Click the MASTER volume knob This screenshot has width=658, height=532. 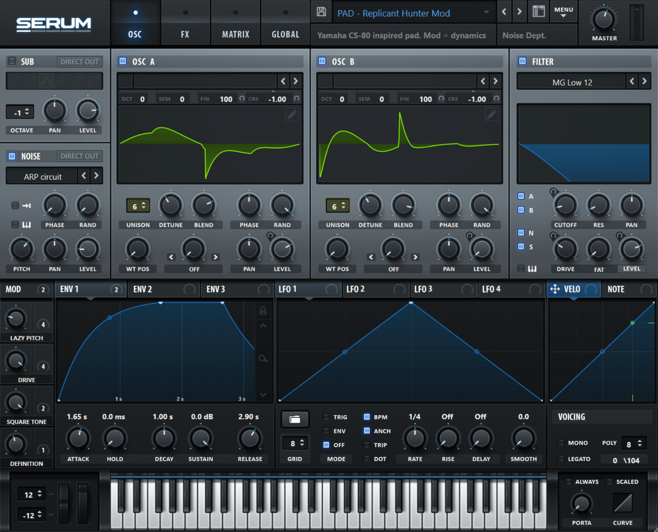tap(604, 19)
